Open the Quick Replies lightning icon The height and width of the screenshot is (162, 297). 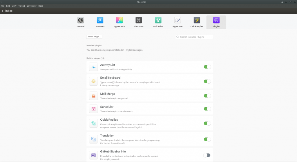(x=197, y=20)
